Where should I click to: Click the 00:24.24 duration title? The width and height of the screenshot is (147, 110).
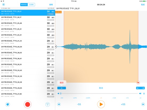pyautogui.click(x=101, y=5)
